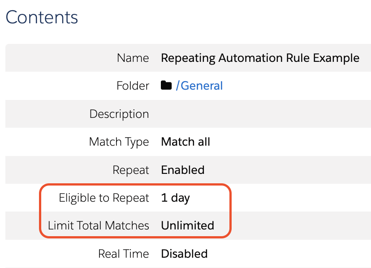Select the Eligible to Repeat label
This screenshot has width=371, height=268.
104,198
